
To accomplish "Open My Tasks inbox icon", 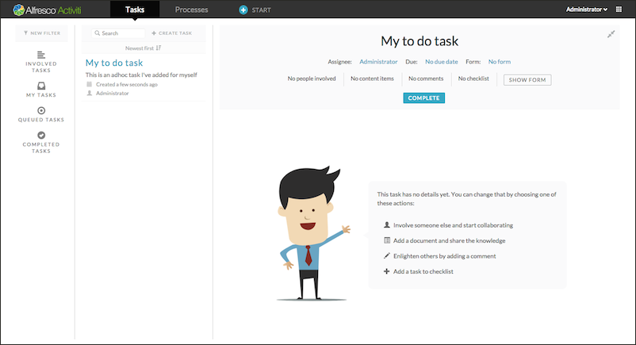I will [x=41, y=86].
